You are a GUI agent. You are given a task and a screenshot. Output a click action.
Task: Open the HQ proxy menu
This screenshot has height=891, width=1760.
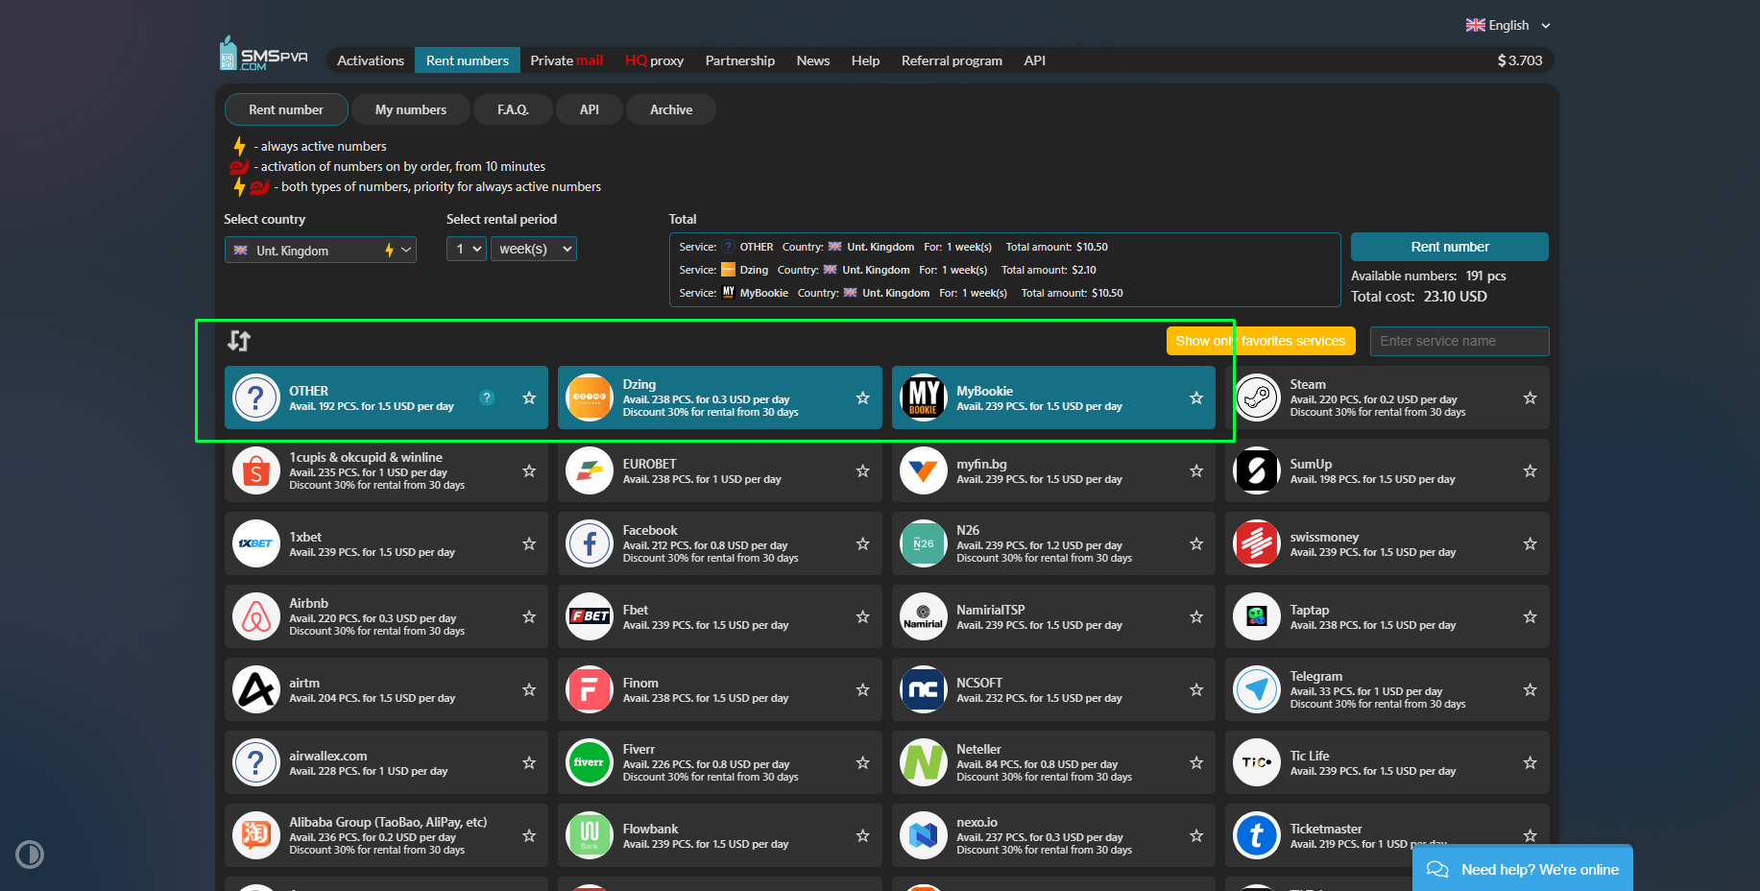(x=654, y=60)
